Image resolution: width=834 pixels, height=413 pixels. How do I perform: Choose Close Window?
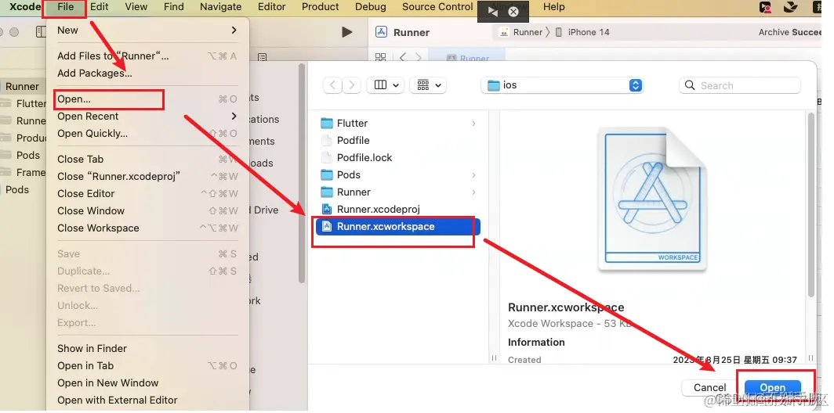[x=147, y=210]
